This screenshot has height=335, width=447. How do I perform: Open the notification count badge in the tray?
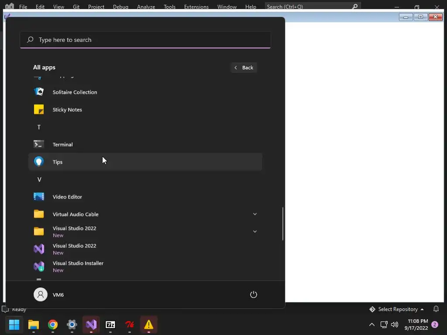click(x=435, y=325)
